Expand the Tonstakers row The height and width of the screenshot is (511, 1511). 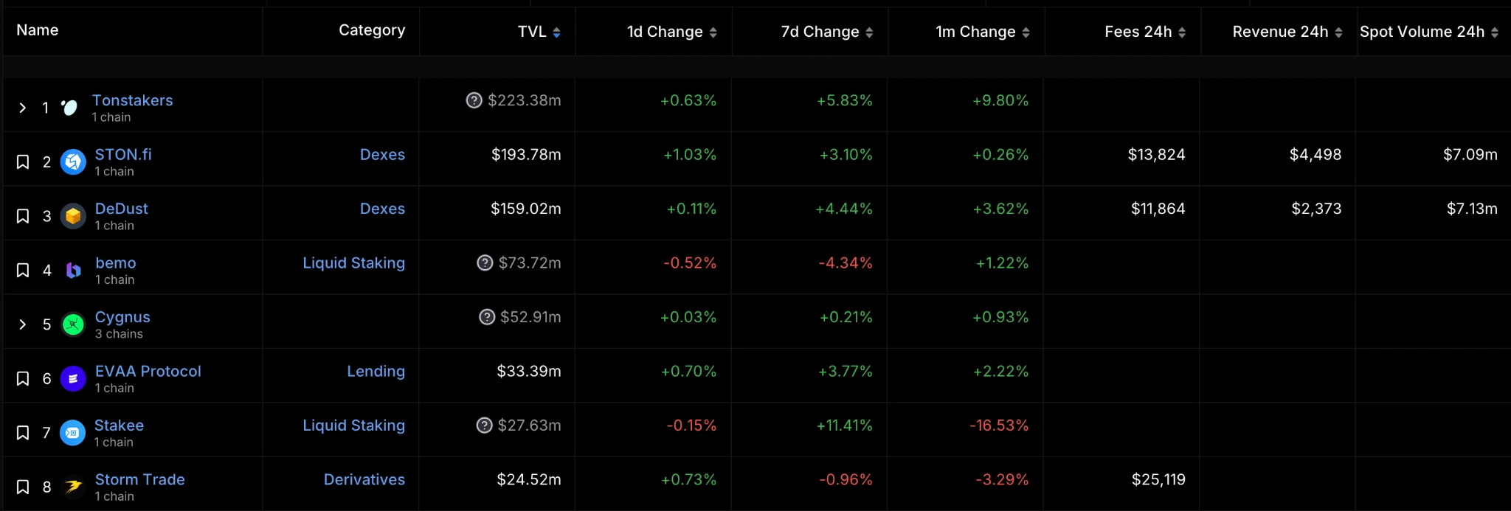[x=23, y=108]
